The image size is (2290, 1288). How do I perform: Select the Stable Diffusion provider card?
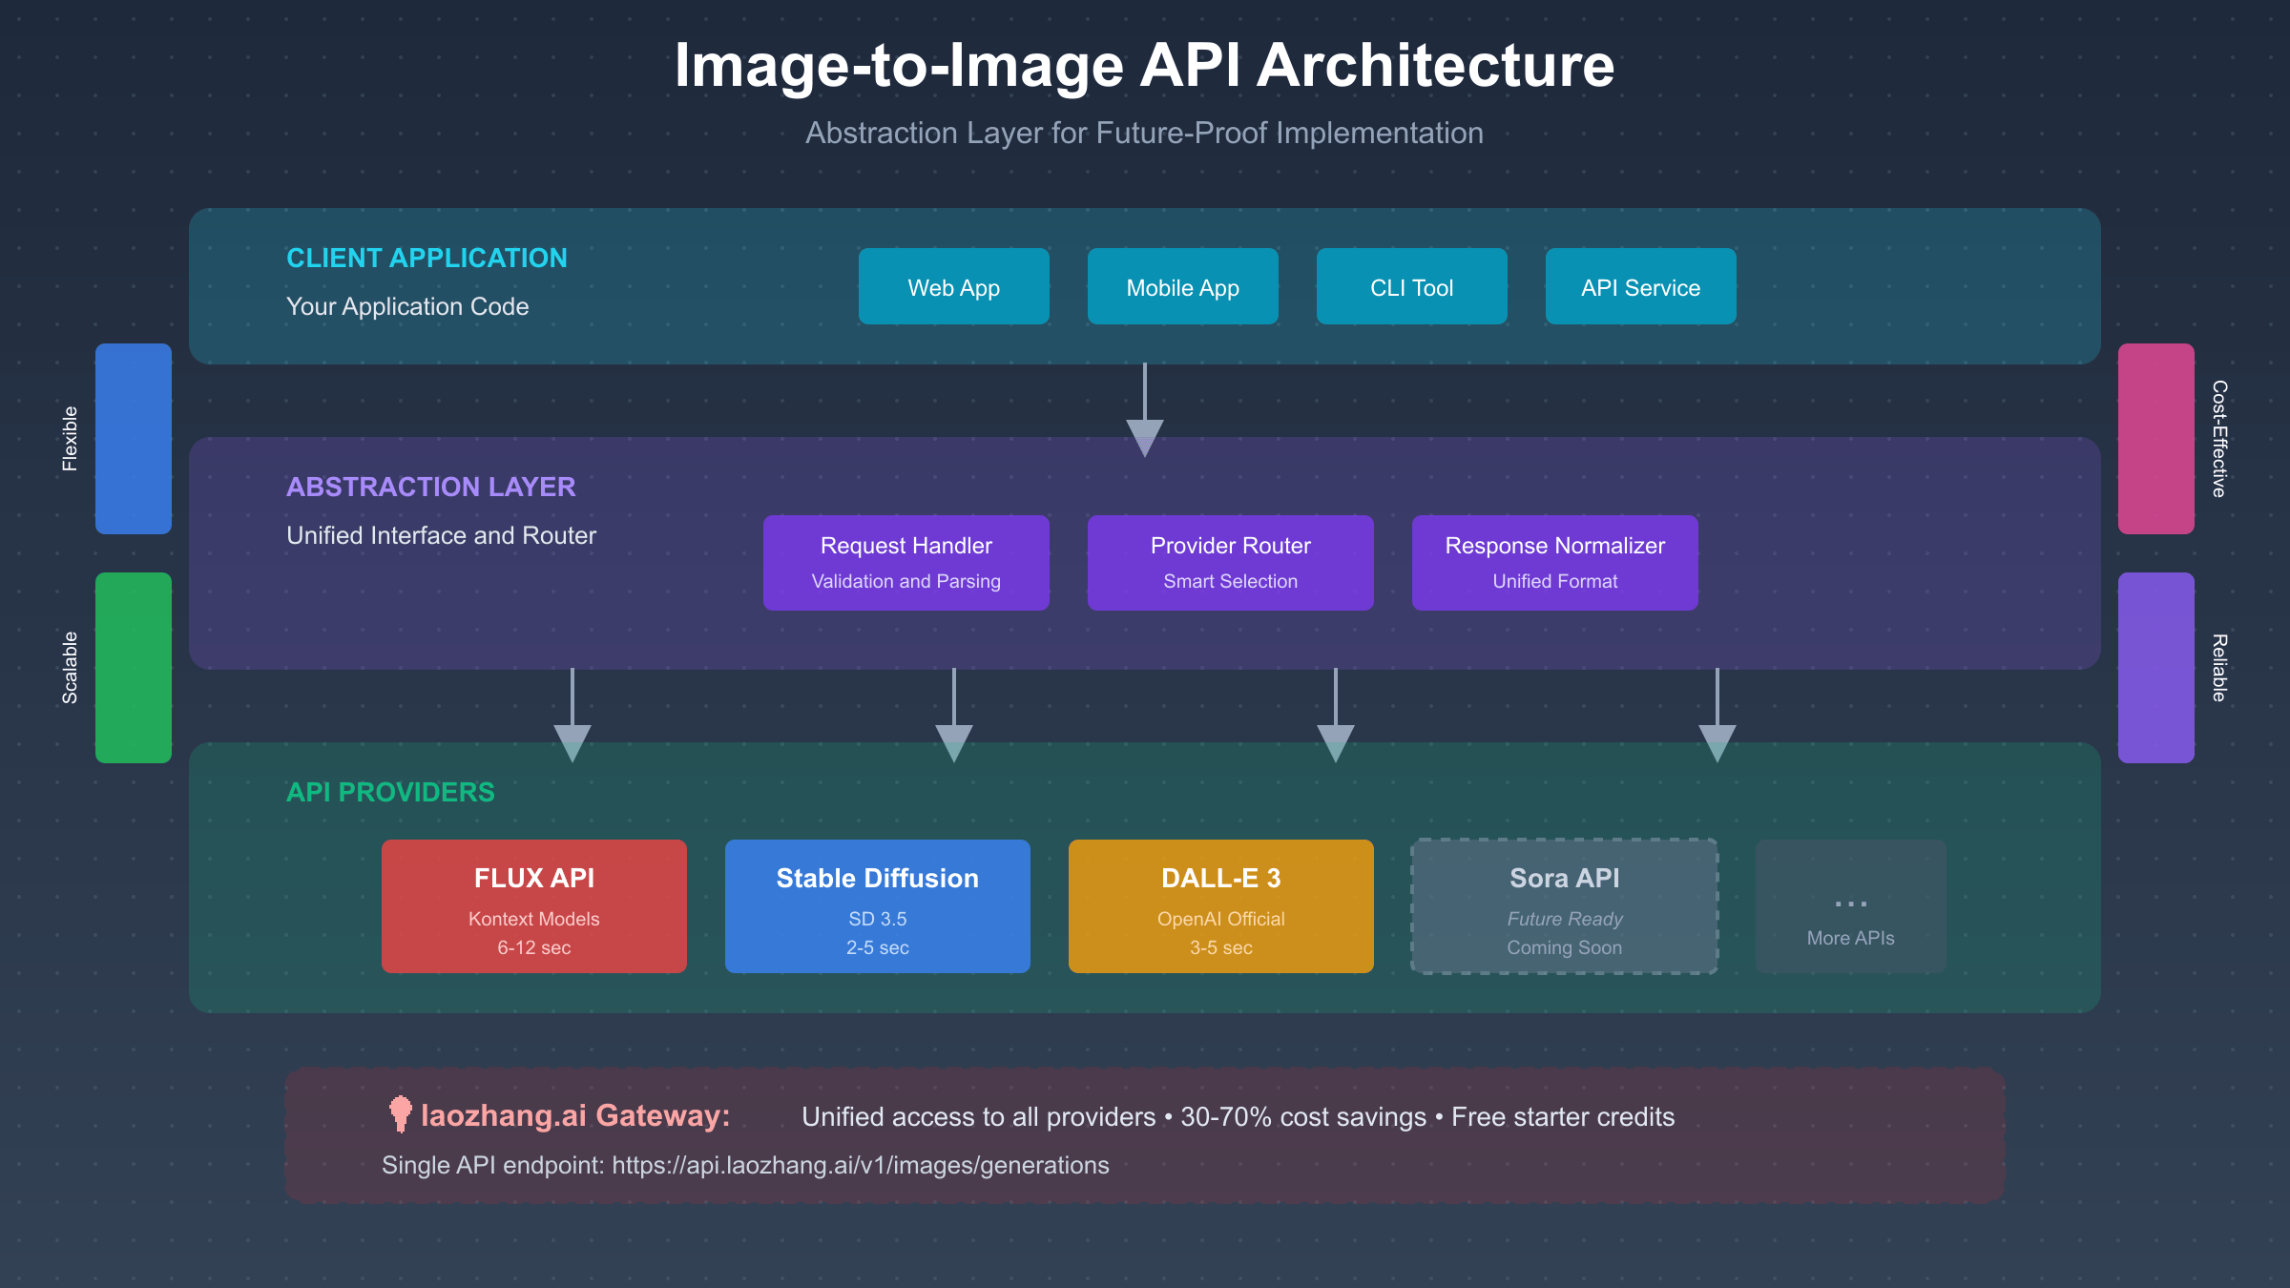(x=878, y=906)
